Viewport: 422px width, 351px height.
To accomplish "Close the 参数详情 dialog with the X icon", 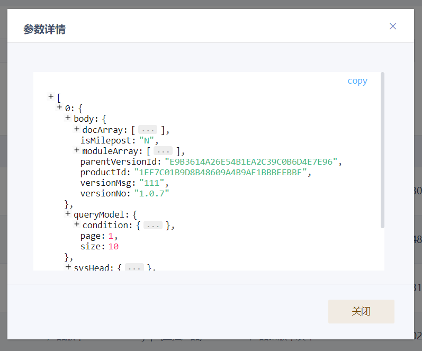I will (x=392, y=26).
